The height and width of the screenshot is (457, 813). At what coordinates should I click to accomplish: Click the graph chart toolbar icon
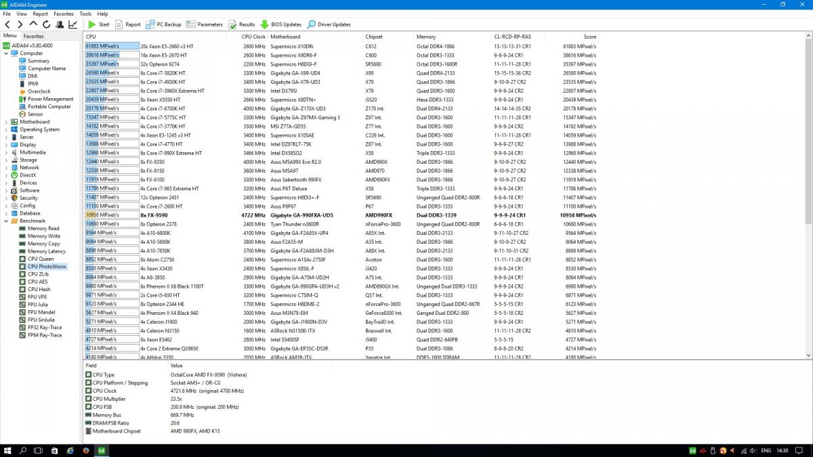(x=72, y=24)
